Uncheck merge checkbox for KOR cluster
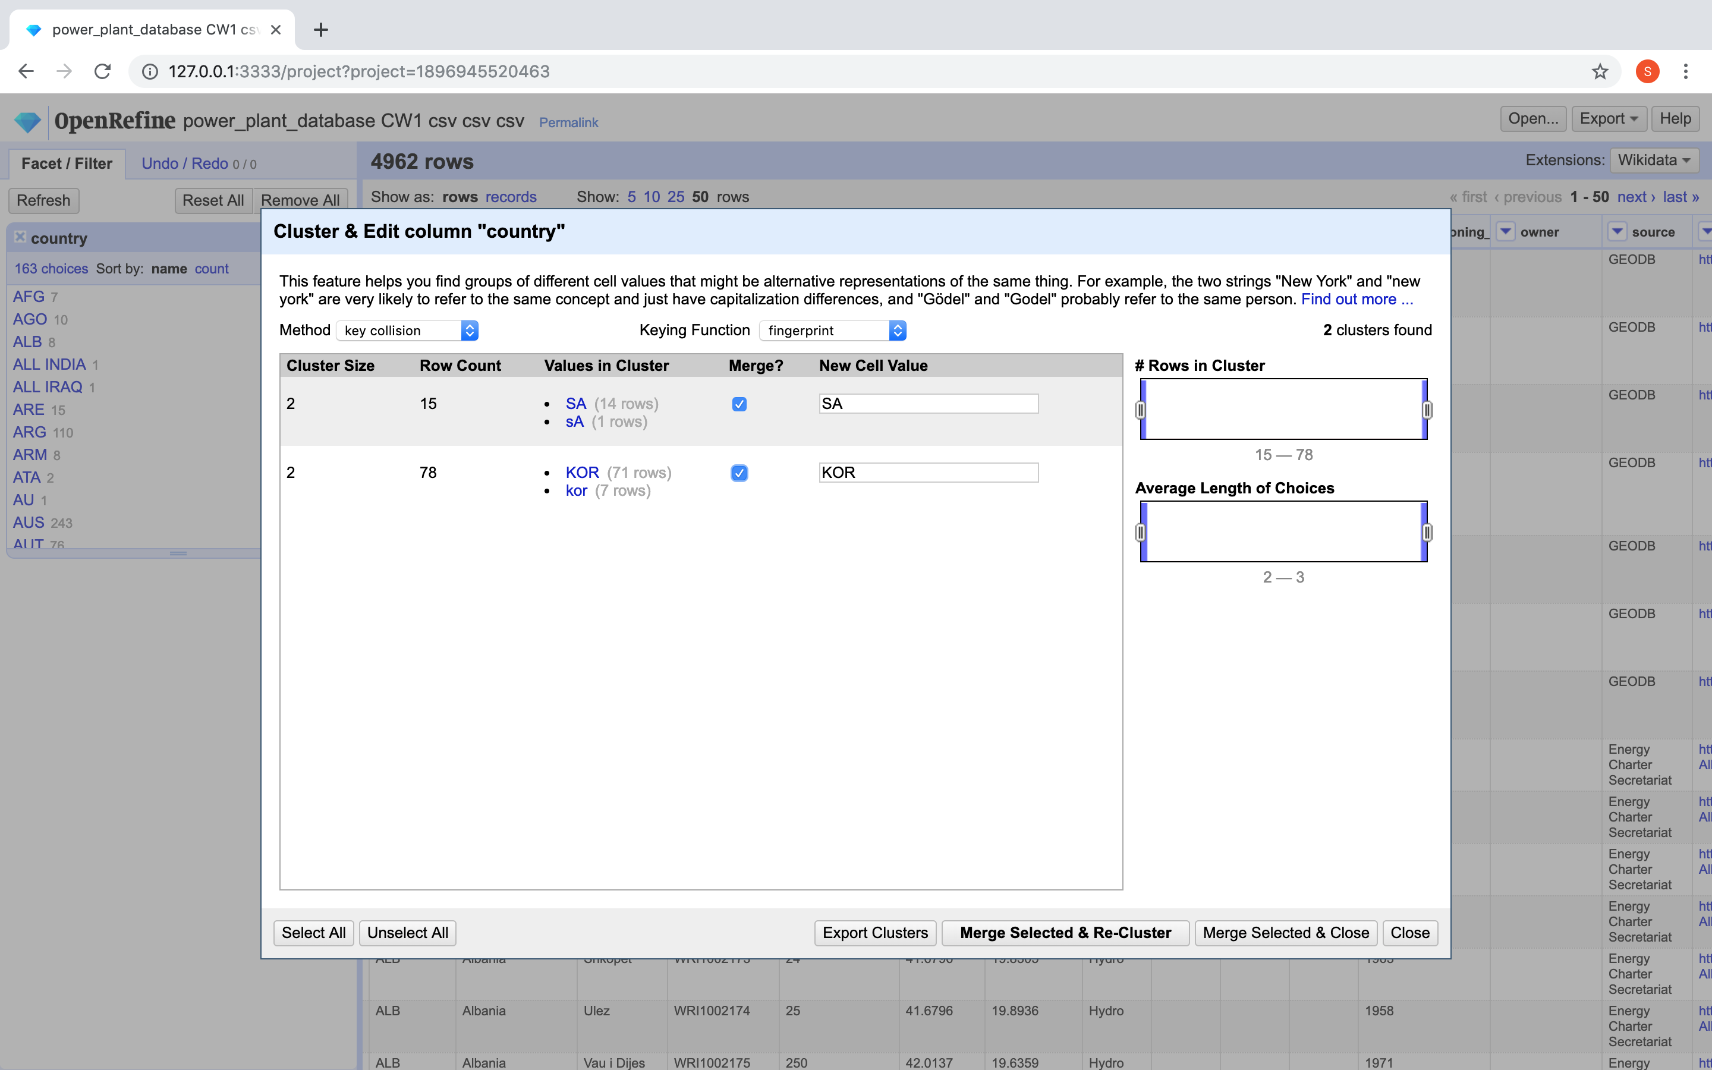Screen dimensions: 1712x1070 pos(738,473)
